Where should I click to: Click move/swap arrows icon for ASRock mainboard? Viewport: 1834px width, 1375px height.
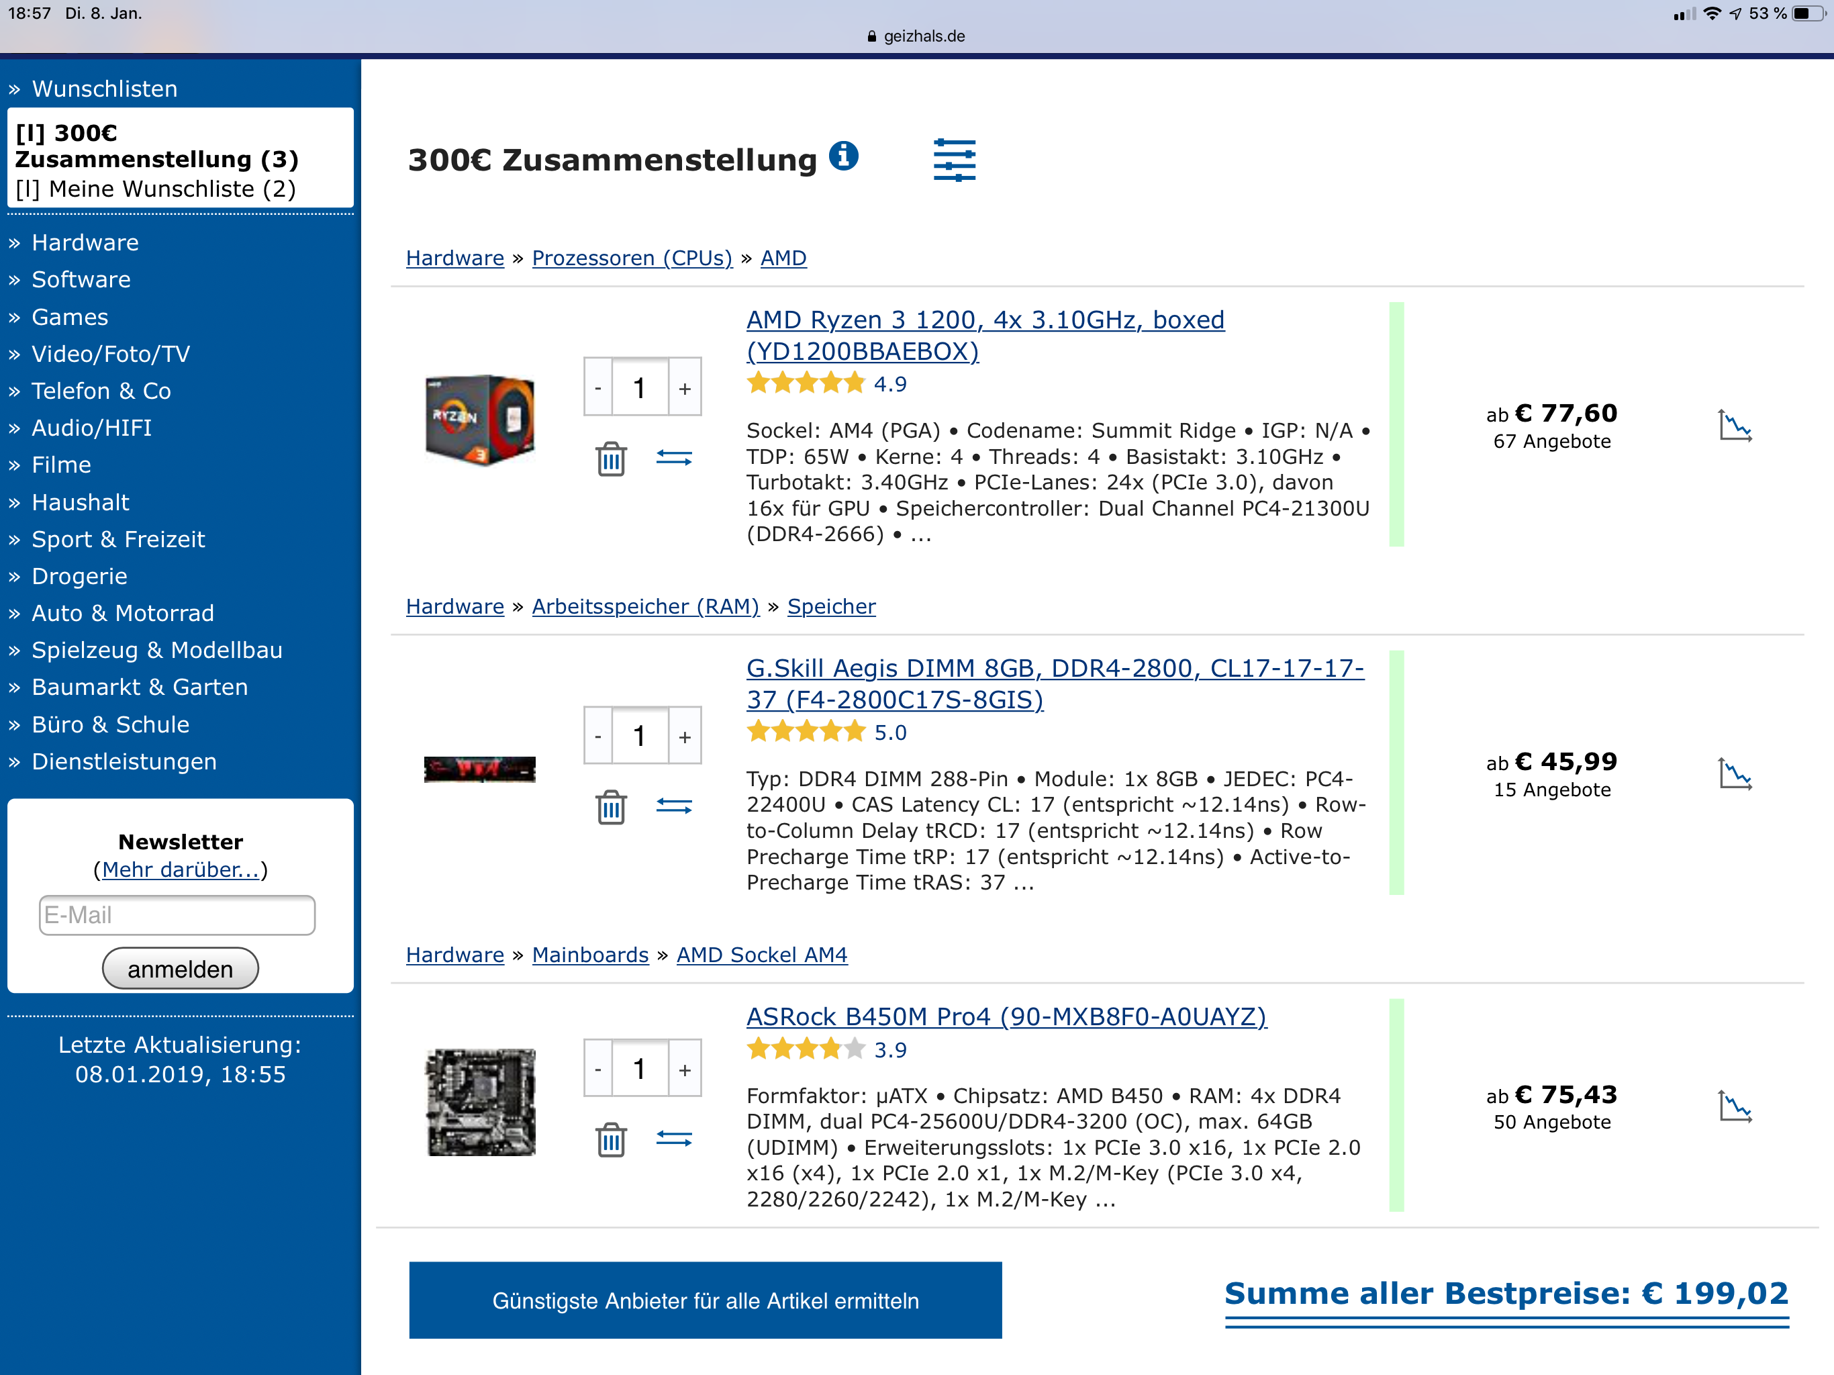[x=674, y=1139]
